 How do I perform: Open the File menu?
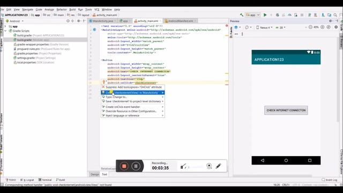(2, 10)
